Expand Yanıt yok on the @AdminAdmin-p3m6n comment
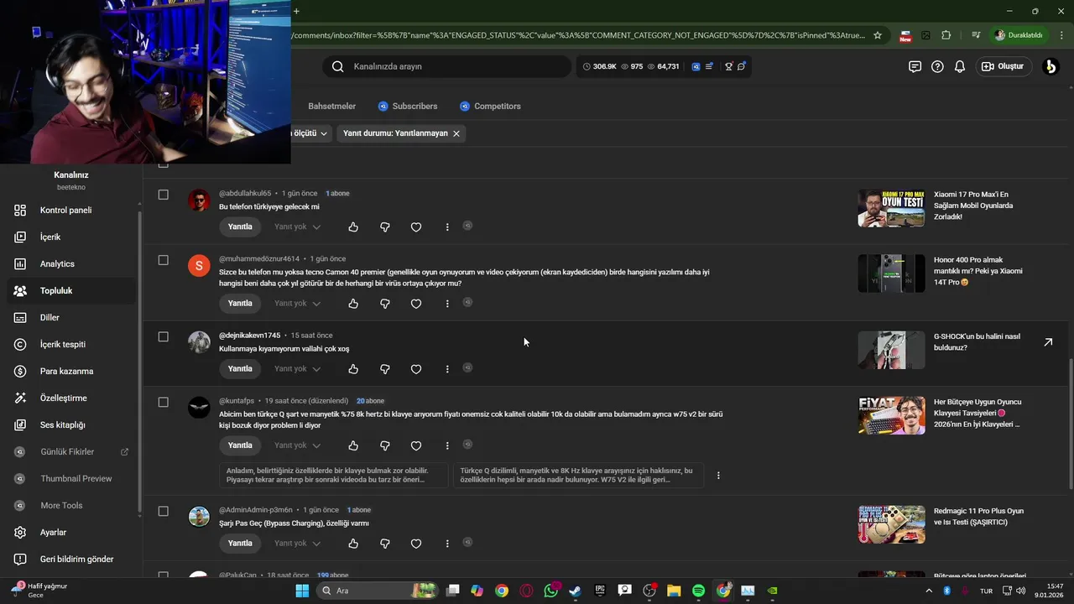 (297, 544)
